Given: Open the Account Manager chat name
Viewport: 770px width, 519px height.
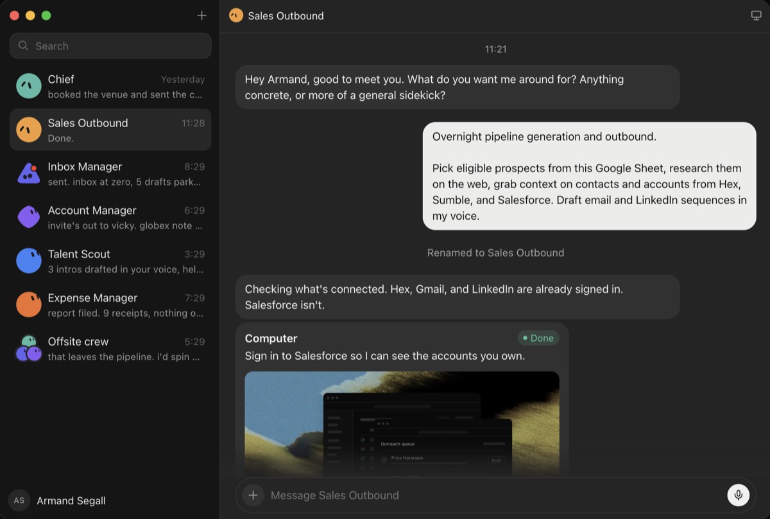Looking at the screenshot, I should pyautogui.click(x=92, y=210).
